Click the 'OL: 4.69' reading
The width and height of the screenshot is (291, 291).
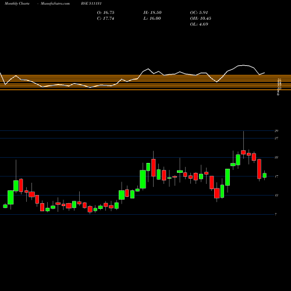(199, 24)
